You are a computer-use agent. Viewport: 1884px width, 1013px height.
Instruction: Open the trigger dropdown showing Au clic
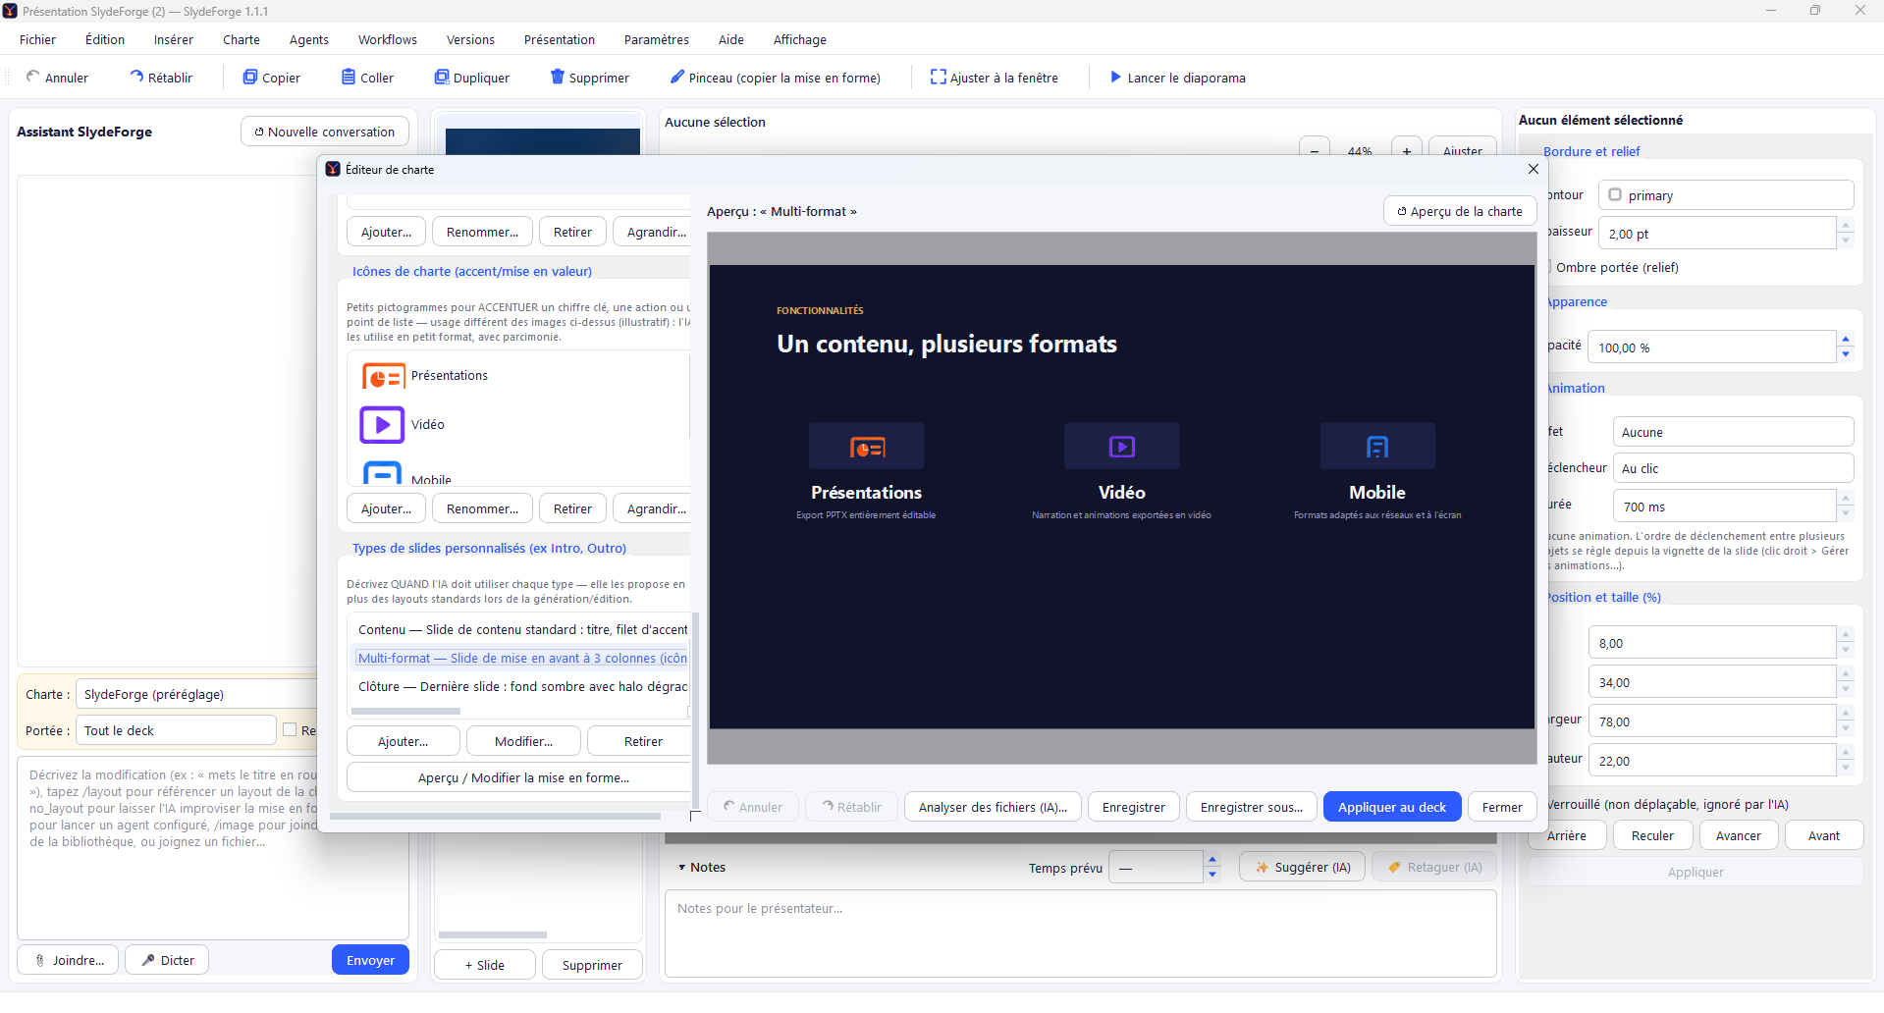pos(1733,468)
